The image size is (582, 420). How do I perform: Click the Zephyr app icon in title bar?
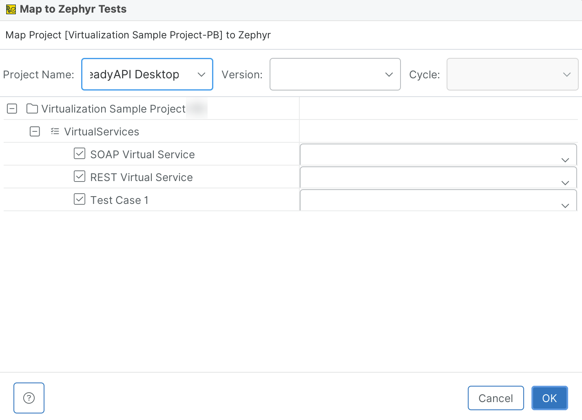11,9
